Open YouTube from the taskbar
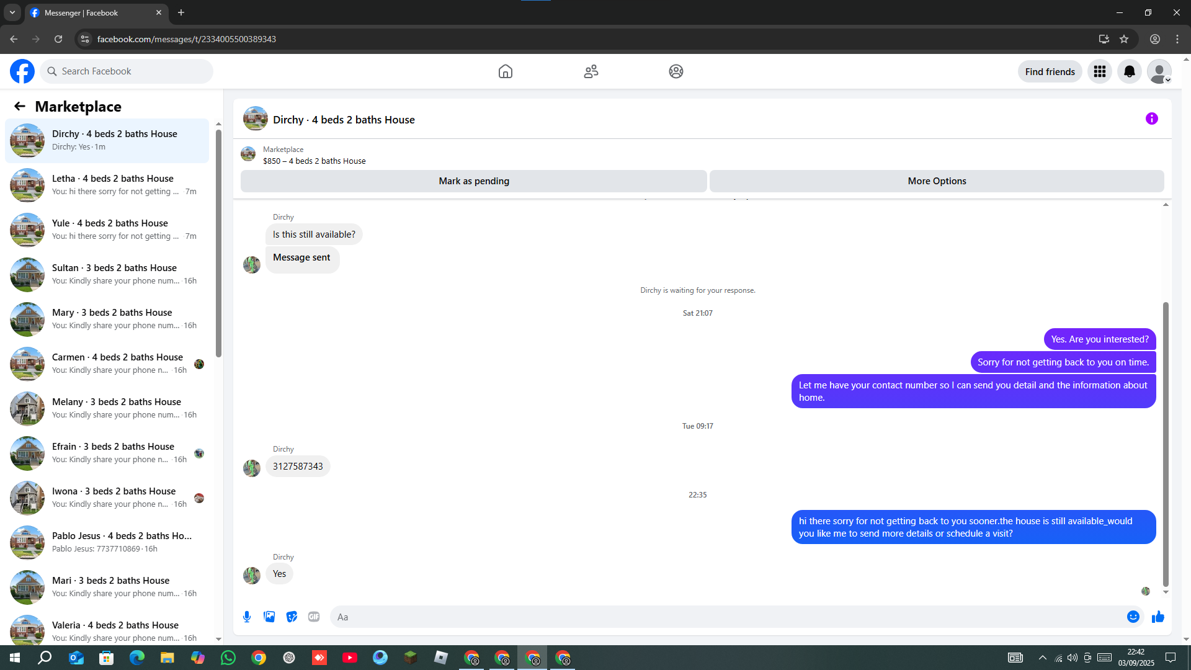Viewport: 1191px width, 670px height. [x=350, y=658]
